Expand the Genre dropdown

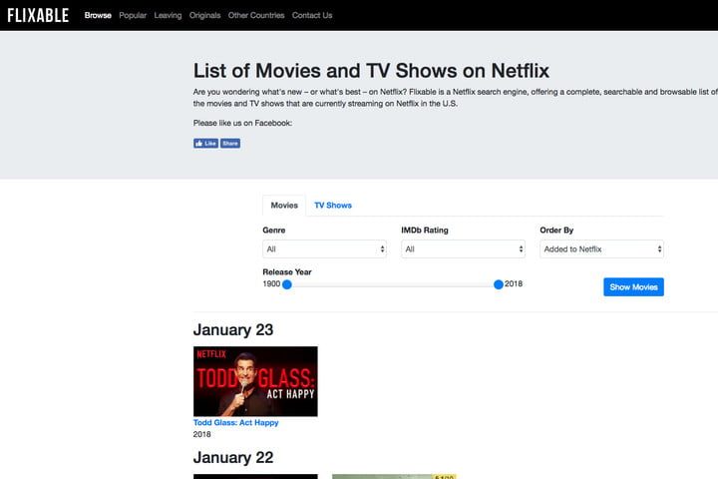(324, 248)
